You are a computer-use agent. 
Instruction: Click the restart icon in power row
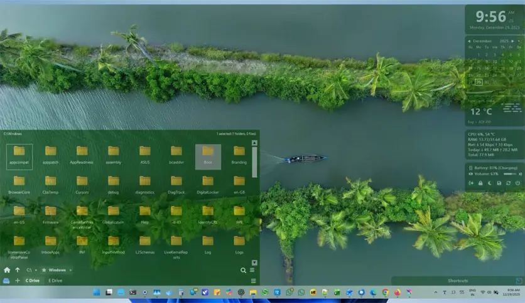click(509, 183)
